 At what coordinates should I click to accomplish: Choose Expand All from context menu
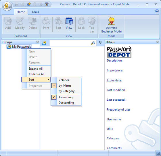(x=36, y=69)
